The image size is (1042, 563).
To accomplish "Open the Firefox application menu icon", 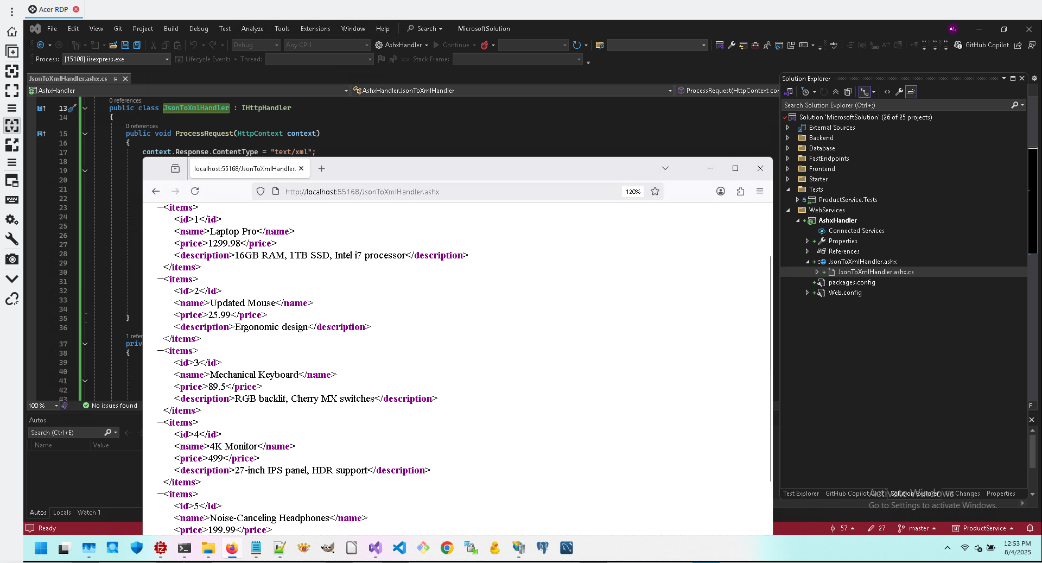I will 760,191.
